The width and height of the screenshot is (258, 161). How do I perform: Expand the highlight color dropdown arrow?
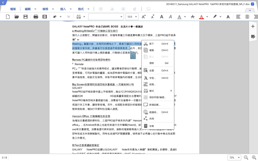(221, 17)
